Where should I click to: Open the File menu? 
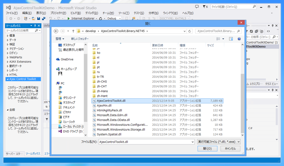[x=12, y=13]
